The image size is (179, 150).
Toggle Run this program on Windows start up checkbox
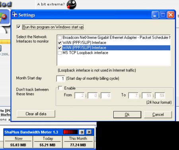[x=19, y=27]
